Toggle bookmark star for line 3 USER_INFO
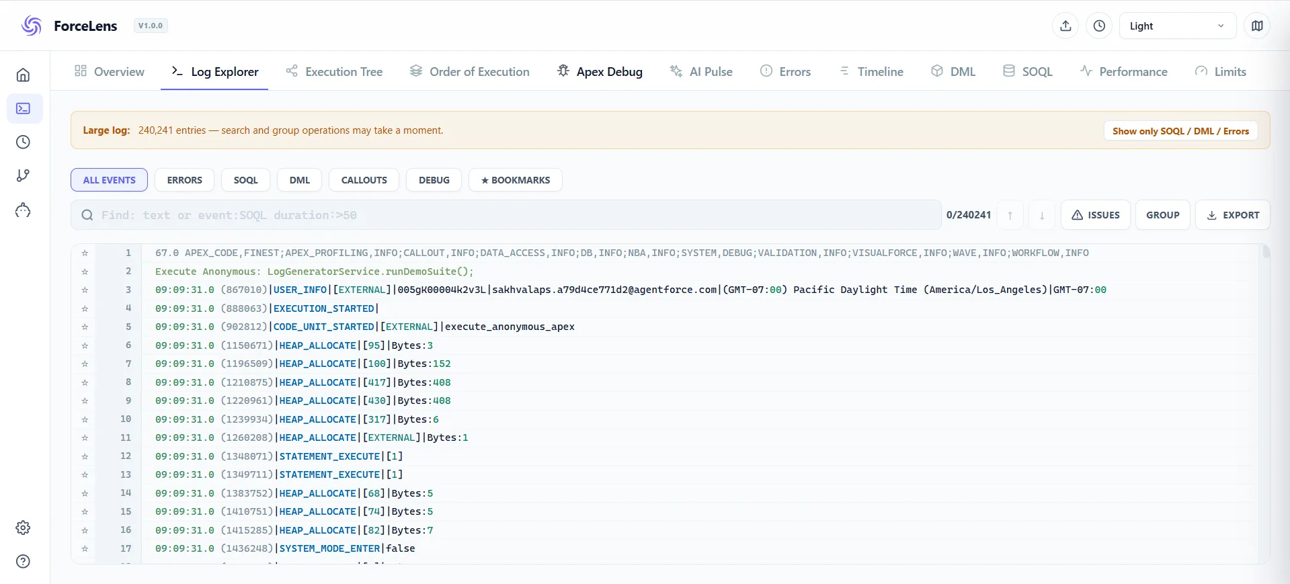Viewport: 1290px width, 584px height. pyautogui.click(x=85, y=290)
